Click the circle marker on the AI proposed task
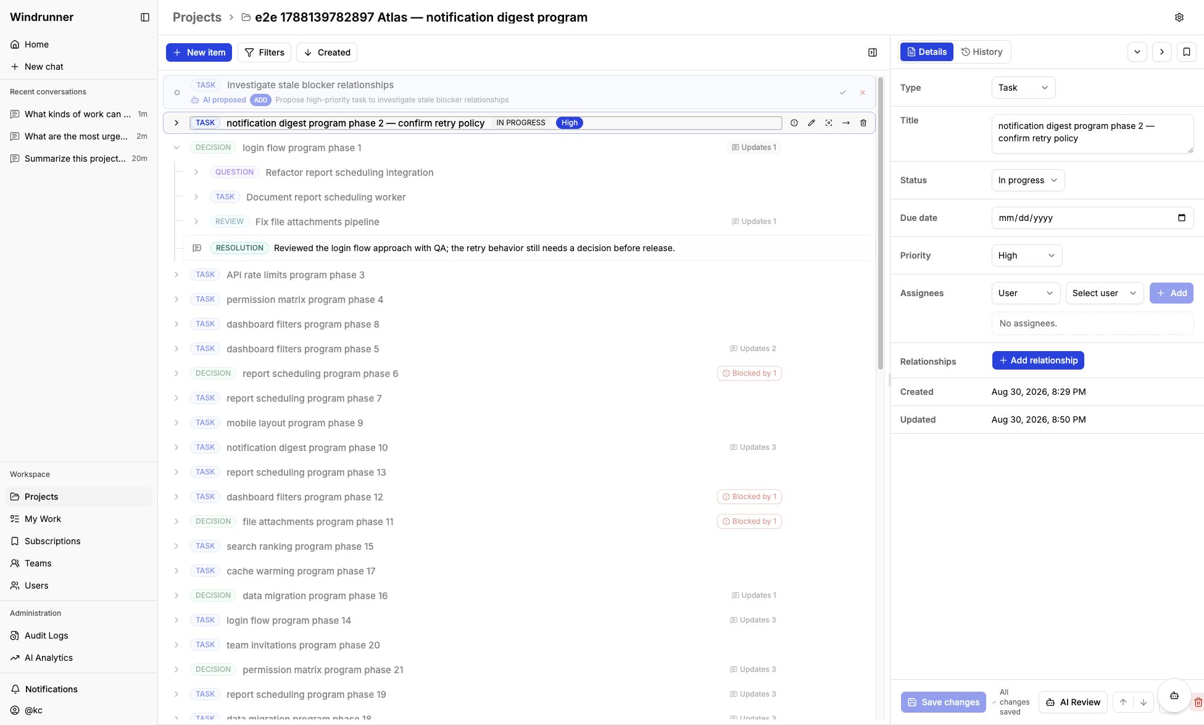The width and height of the screenshot is (1204, 725). [177, 93]
